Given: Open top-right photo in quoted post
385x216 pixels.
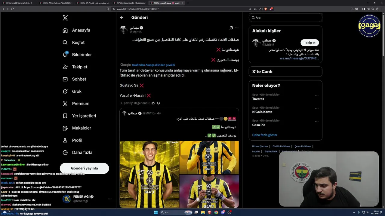Looking at the screenshot, I should (x=209, y=157).
